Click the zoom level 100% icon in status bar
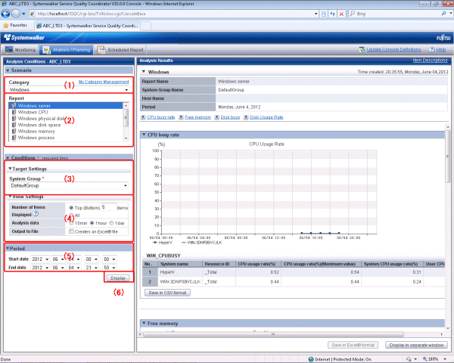 tap(424, 359)
